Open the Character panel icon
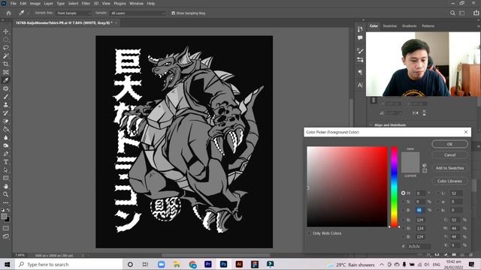The image size is (481, 270). [360, 85]
